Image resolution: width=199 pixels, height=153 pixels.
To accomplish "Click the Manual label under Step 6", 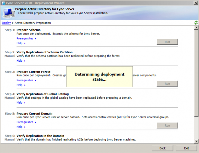I will tap(10, 139).
